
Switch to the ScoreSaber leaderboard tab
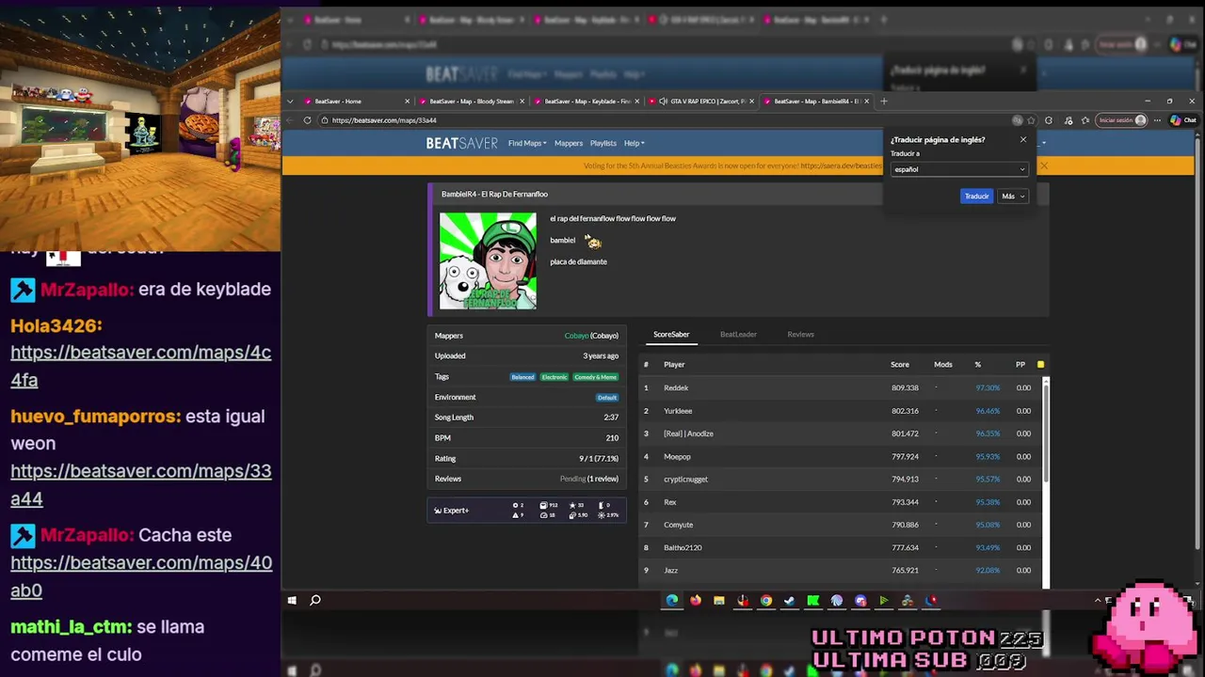click(671, 334)
